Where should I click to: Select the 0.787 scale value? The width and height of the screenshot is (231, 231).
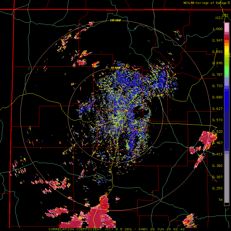pos(217,74)
